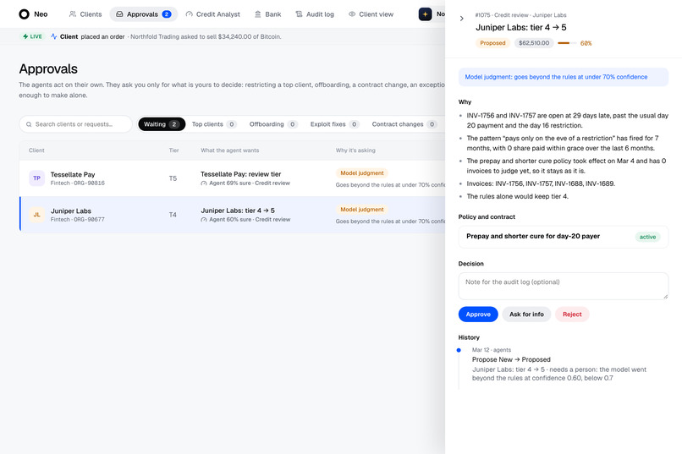
Task: Click ORG-90816 under Tessellate Pay
Action: [89, 183]
